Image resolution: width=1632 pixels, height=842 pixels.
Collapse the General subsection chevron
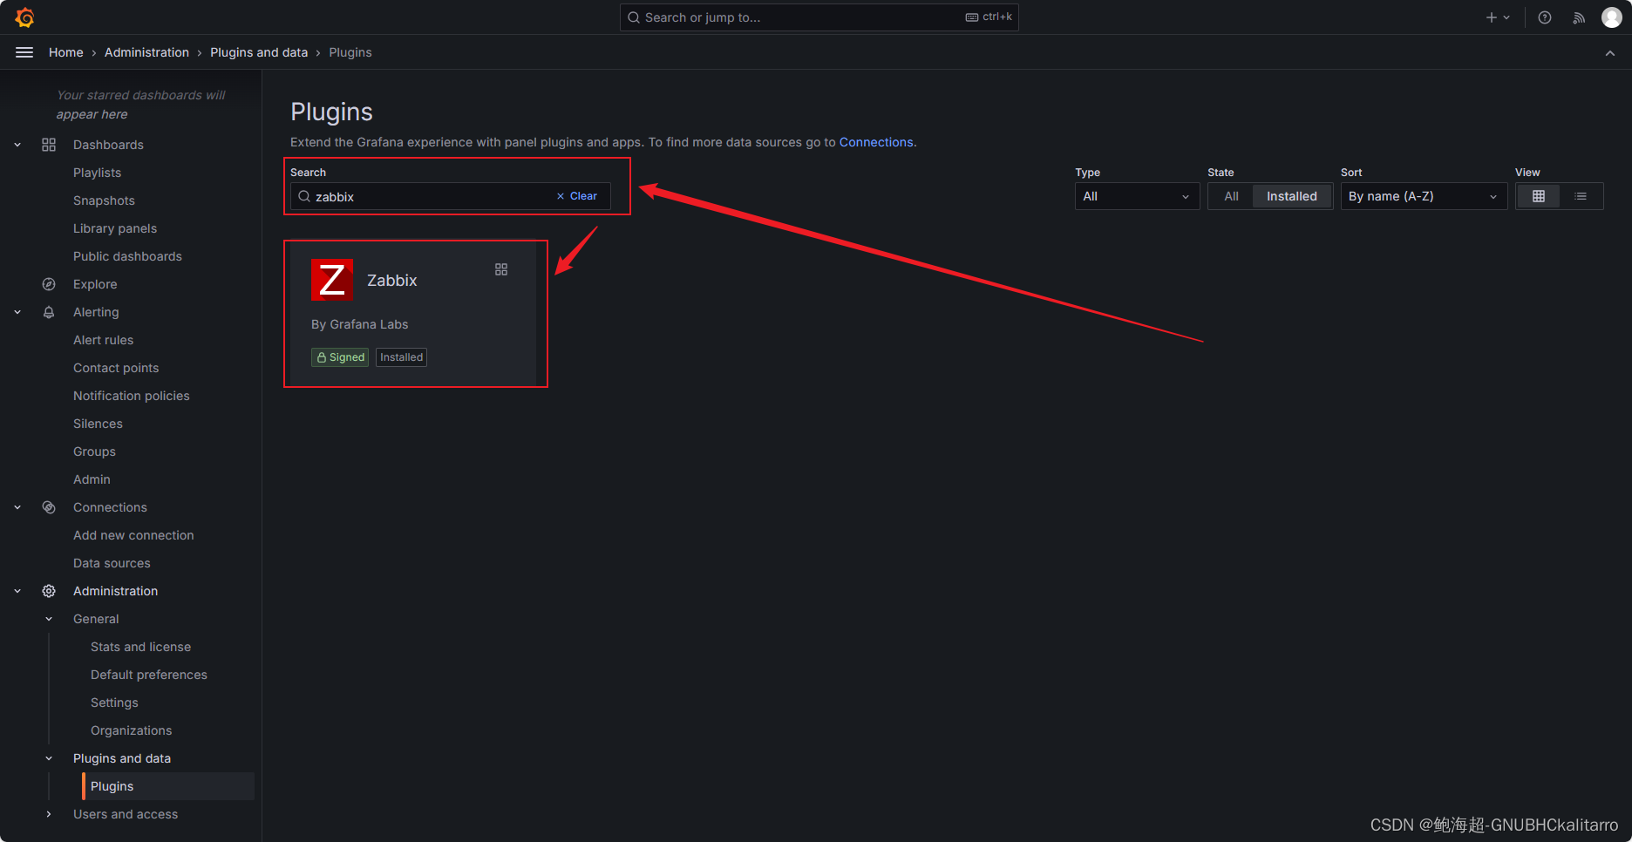click(x=49, y=619)
